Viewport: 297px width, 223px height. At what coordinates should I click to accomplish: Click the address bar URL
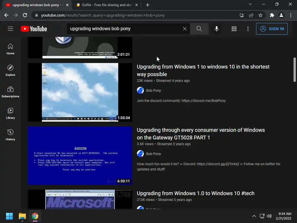(x=103, y=15)
